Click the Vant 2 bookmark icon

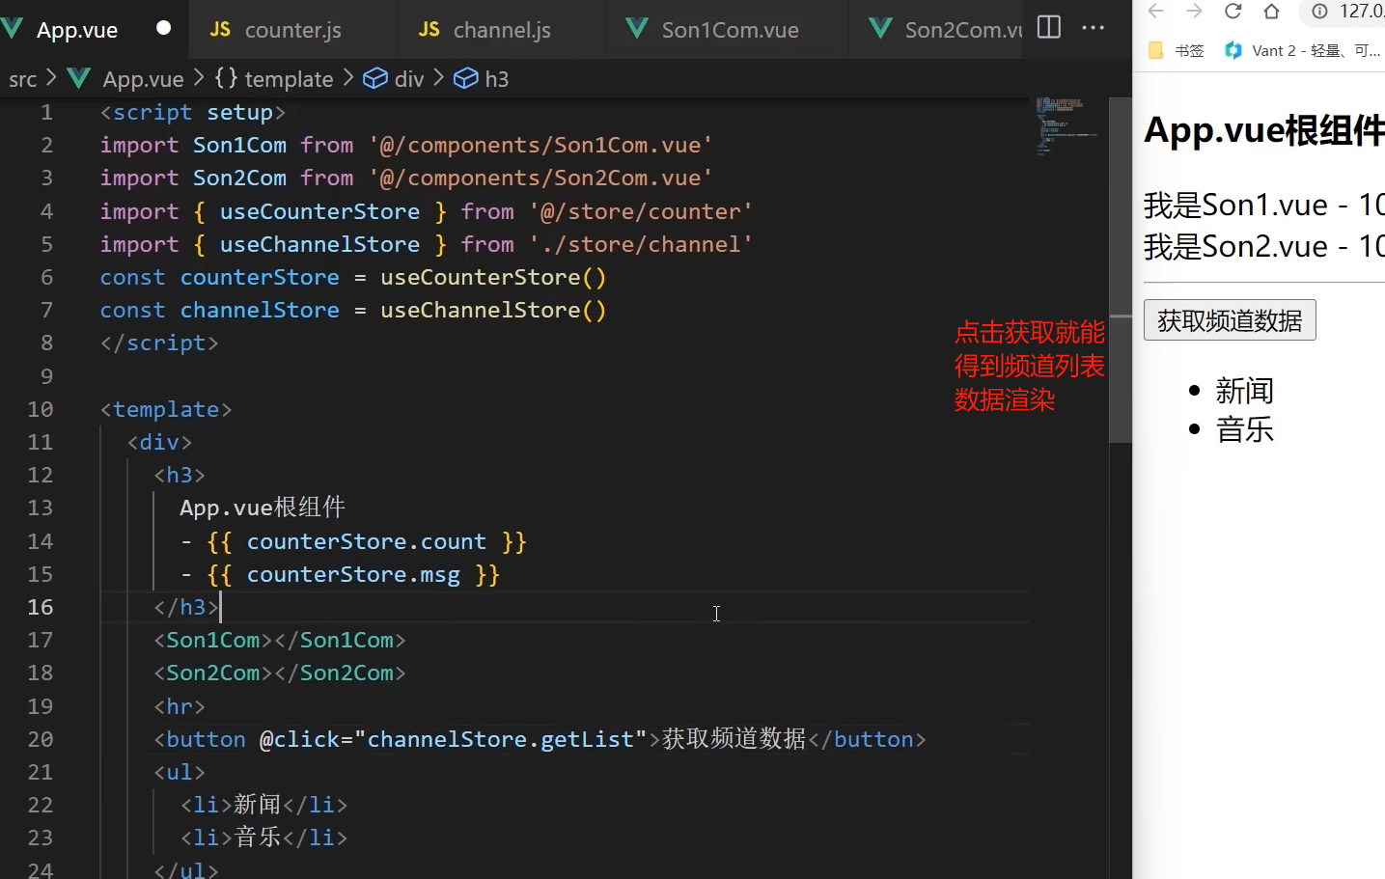pyautogui.click(x=1233, y=50)
